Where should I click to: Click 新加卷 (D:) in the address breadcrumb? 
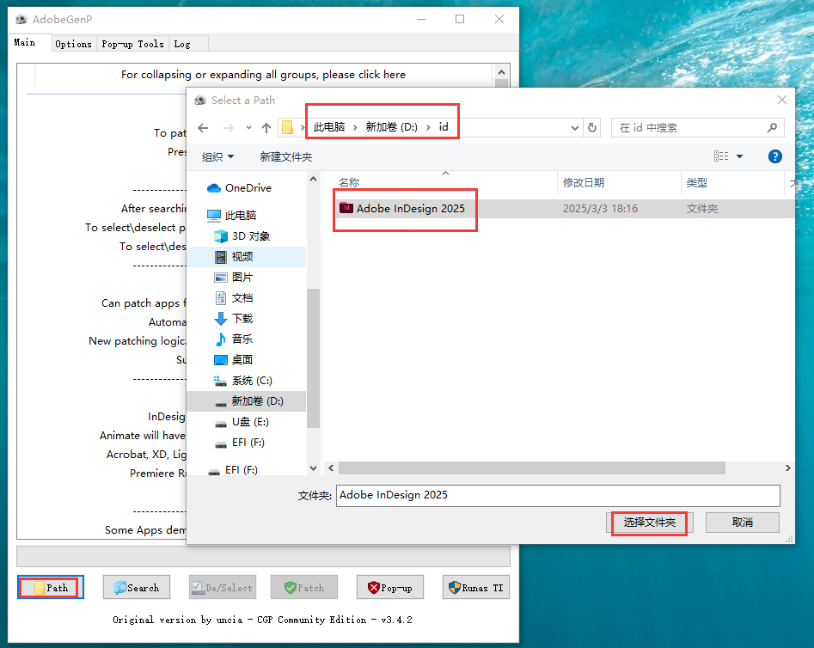point(391,127)
